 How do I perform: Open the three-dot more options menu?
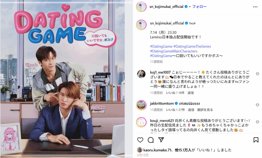pos(255,7)
